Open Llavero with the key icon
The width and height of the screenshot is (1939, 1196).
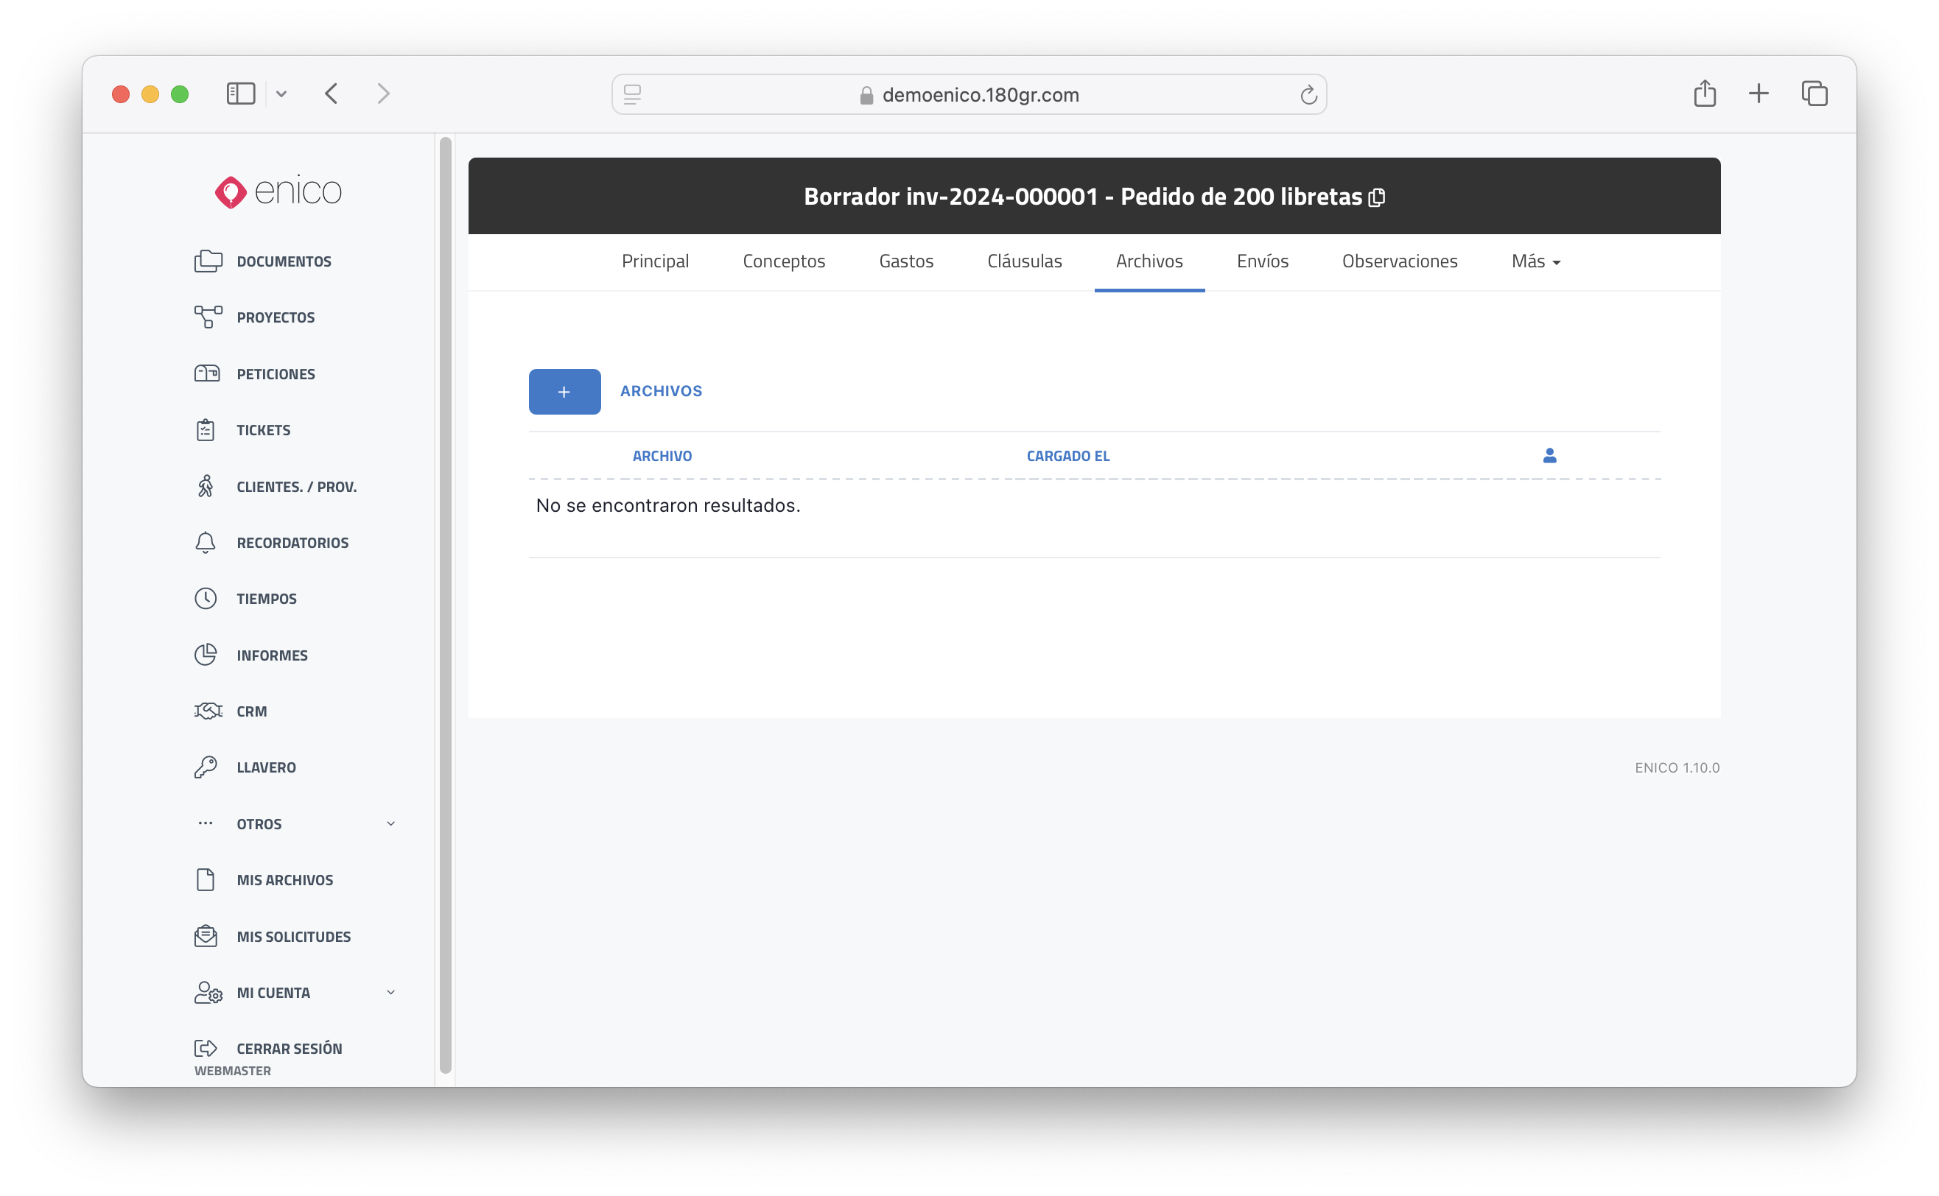tap(206, 767)
